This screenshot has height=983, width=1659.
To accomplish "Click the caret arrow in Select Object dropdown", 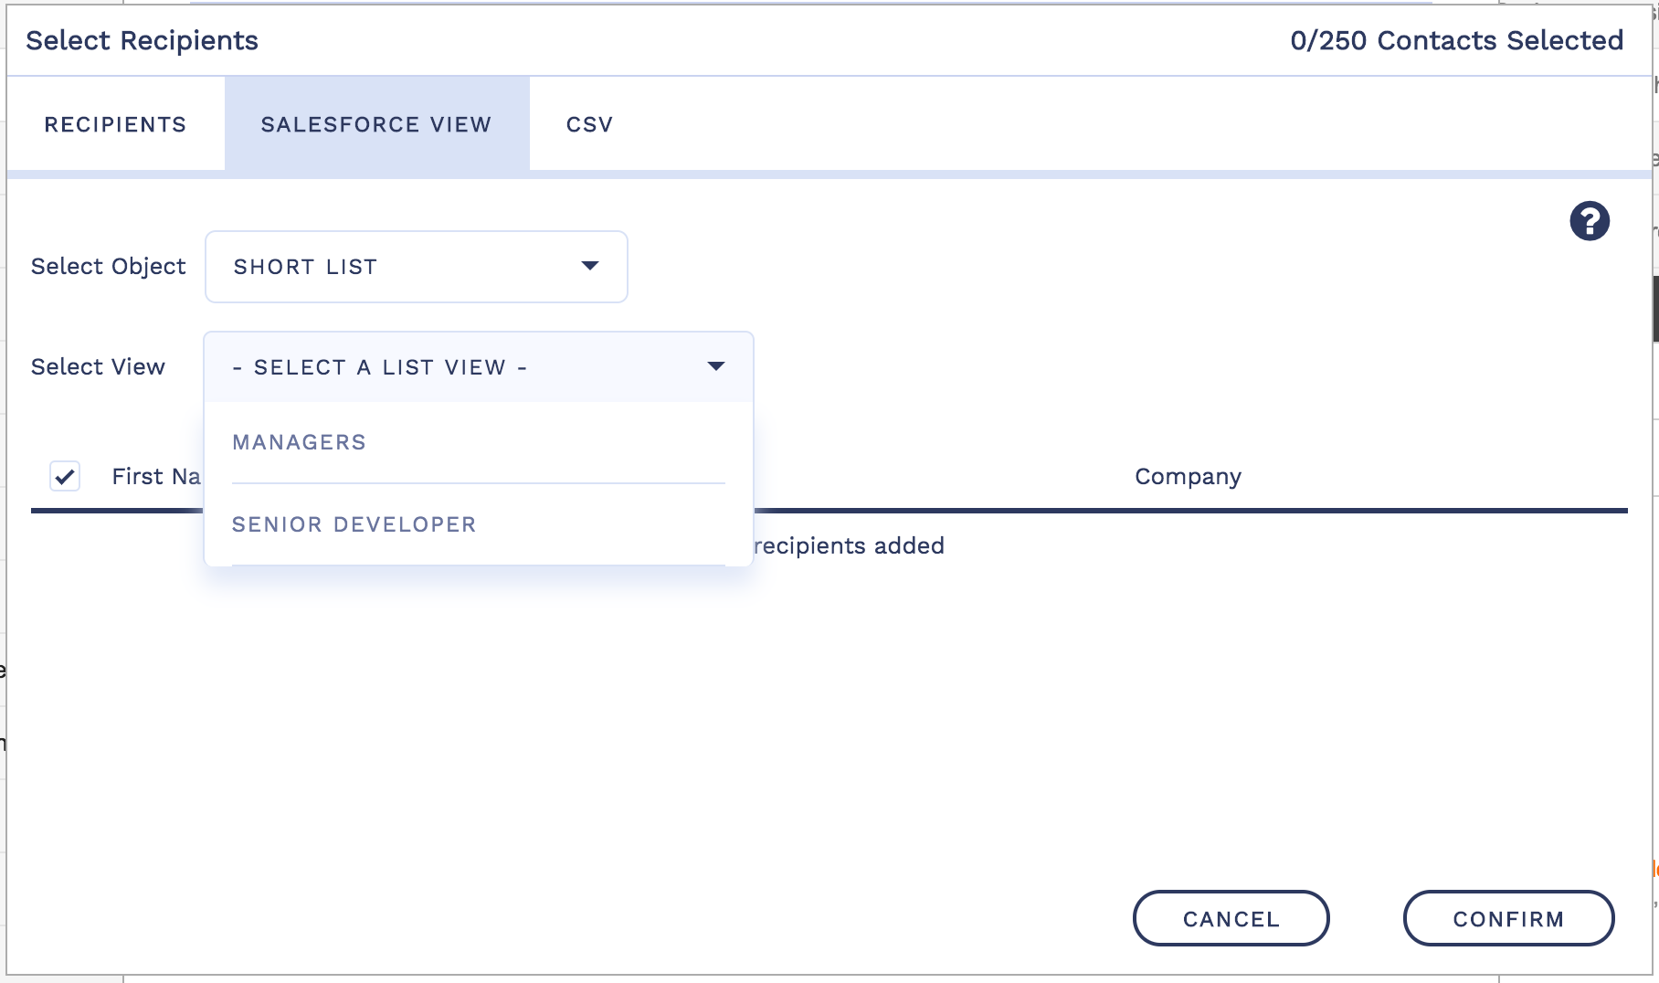I will (x=590, y=266).
